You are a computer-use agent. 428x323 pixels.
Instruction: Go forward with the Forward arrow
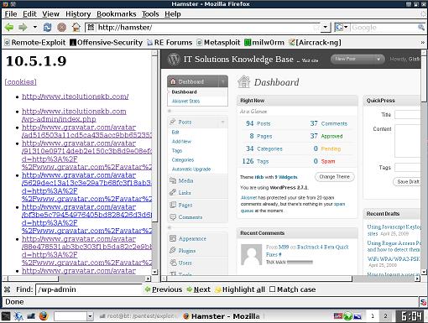pyautogui.click(x=23, y=28)
